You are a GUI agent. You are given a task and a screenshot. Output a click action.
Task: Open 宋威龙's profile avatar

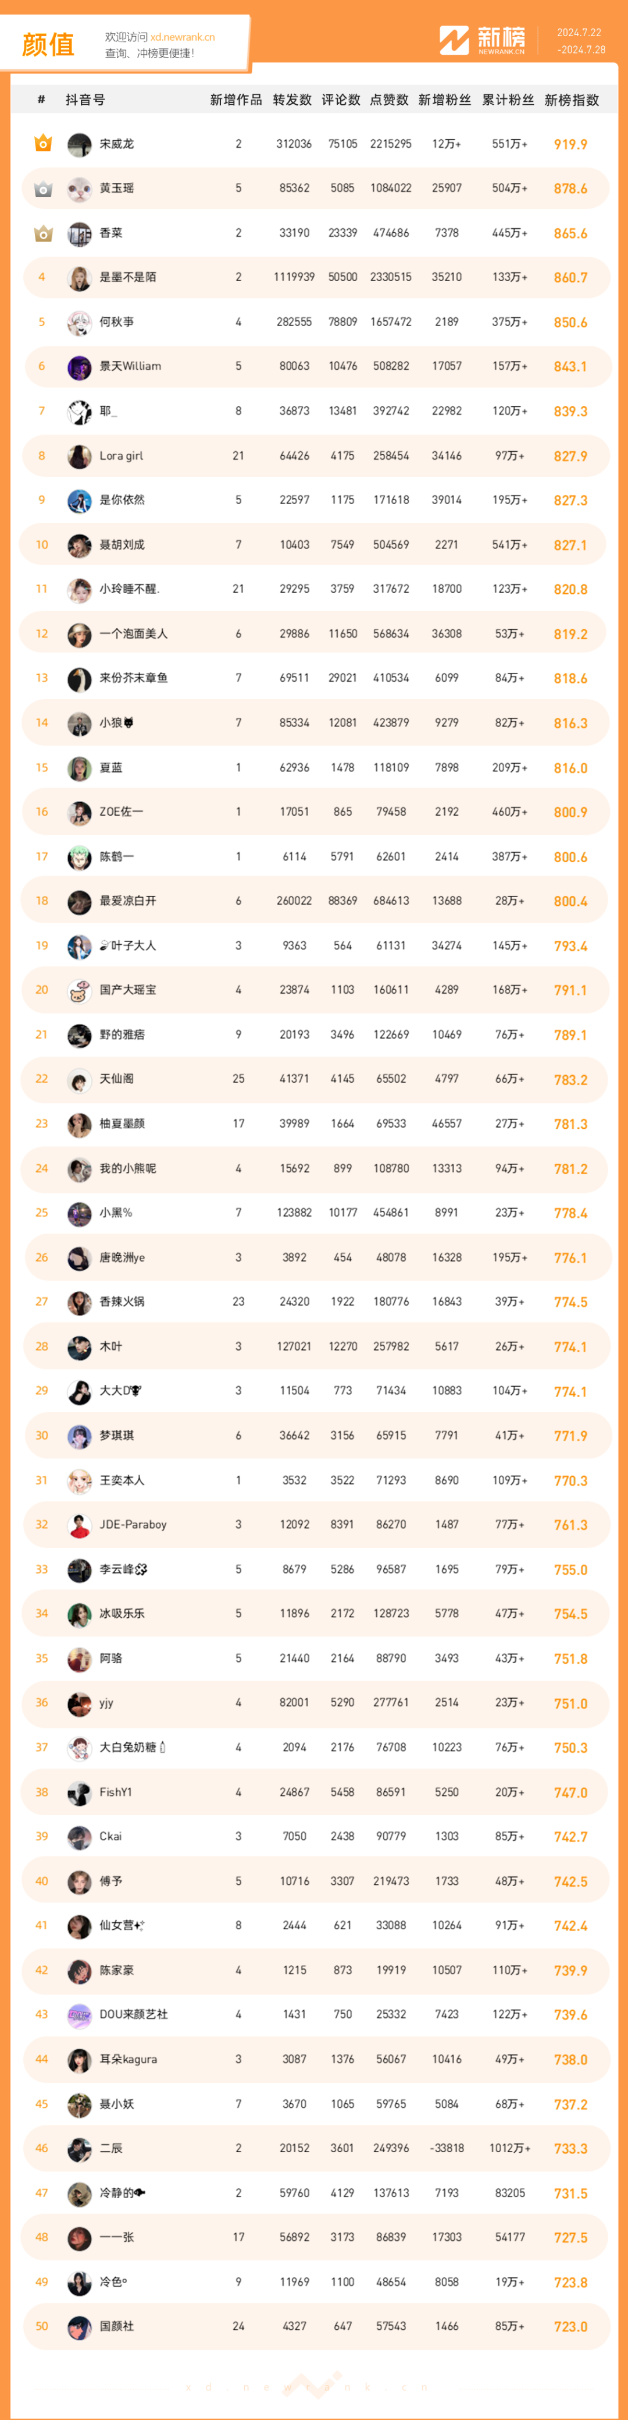click(x=79, y=145)
